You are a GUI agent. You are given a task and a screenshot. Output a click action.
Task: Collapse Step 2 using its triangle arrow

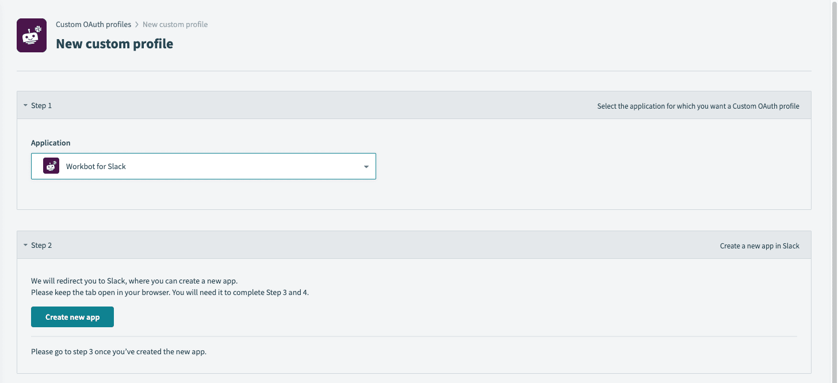point(25,246)
